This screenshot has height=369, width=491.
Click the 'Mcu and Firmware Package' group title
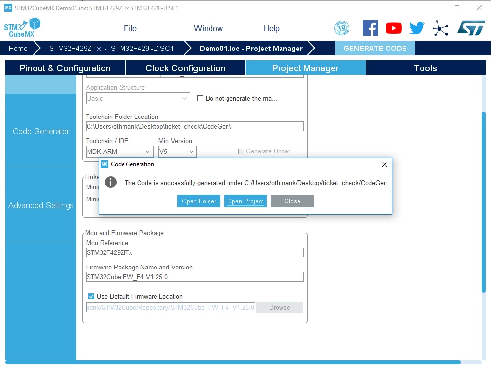[124, 233]
